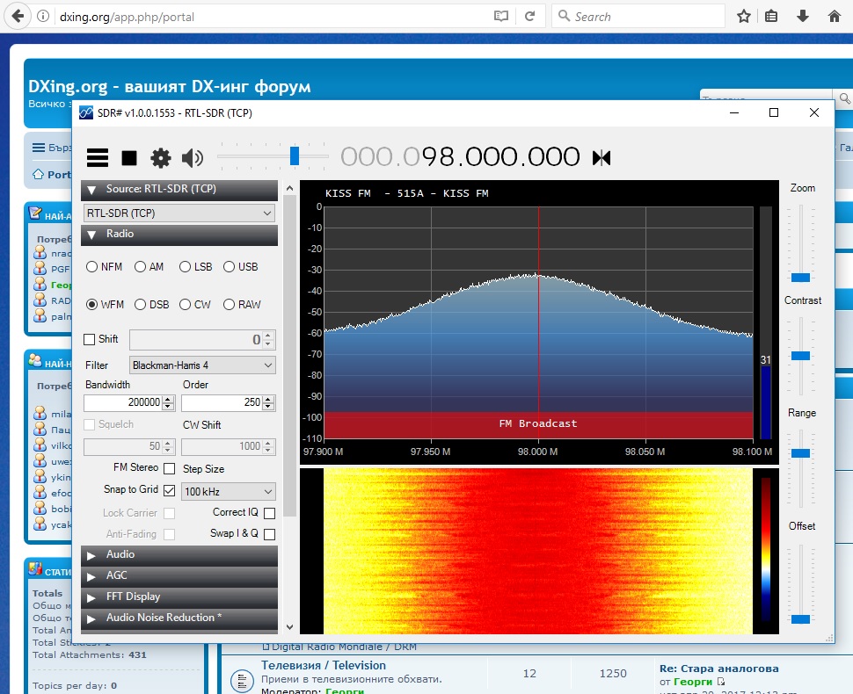Reload the page in the browser
This screenshot has height=694, width=853.
529,17
